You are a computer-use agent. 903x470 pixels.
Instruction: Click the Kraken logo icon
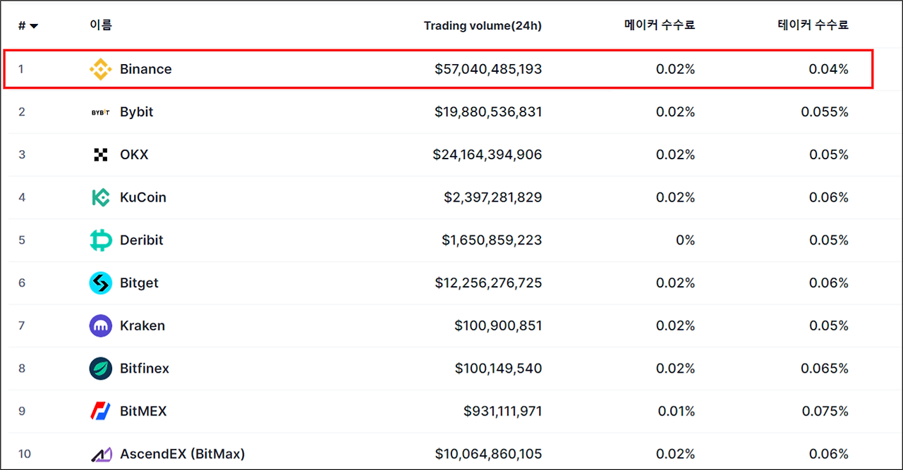(x=101, y=326)
